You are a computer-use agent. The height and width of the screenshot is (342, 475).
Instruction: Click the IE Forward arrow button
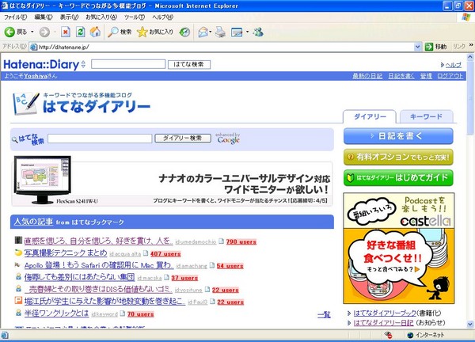(x=44, y=32)
